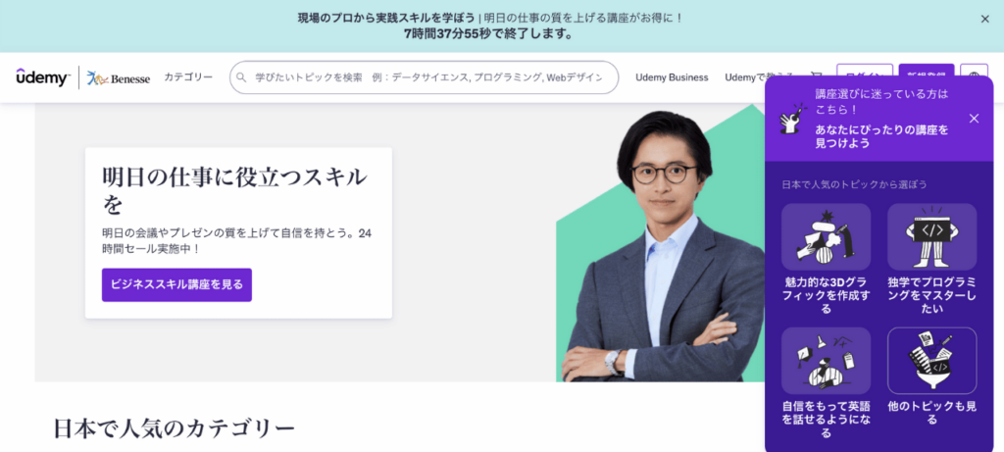This screenshot has height=452, width=1004.
Task: Open Udemy Business link
Action: [x=672, y=77]
